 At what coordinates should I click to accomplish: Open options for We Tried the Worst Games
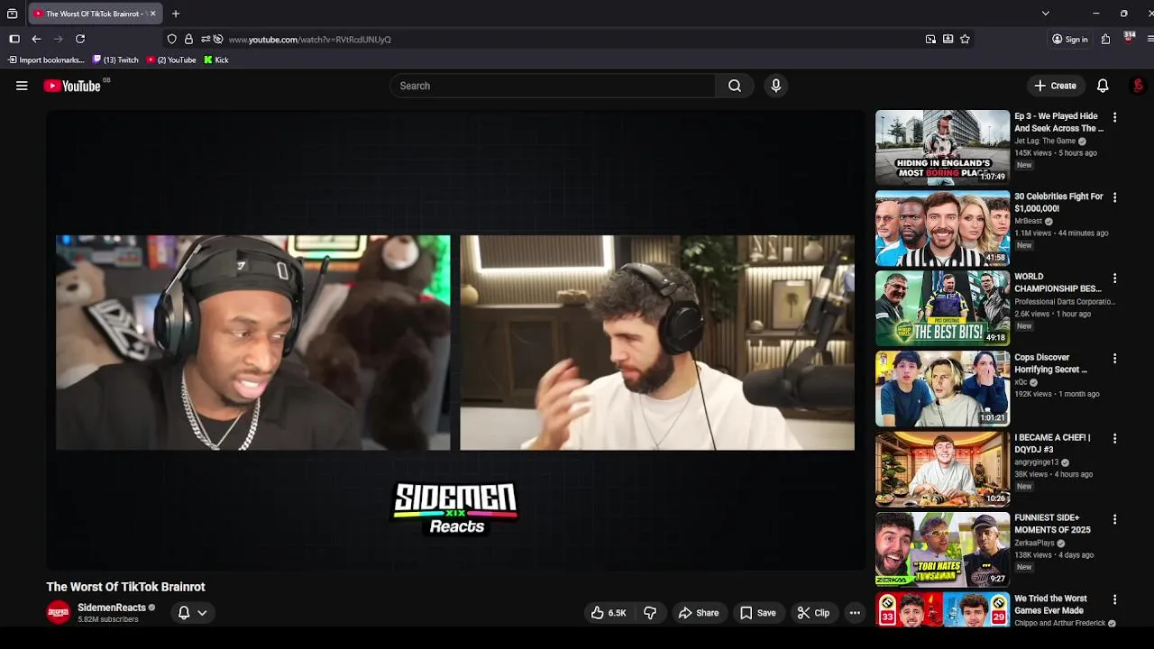pyautogui.click(x=1115, y=599)
